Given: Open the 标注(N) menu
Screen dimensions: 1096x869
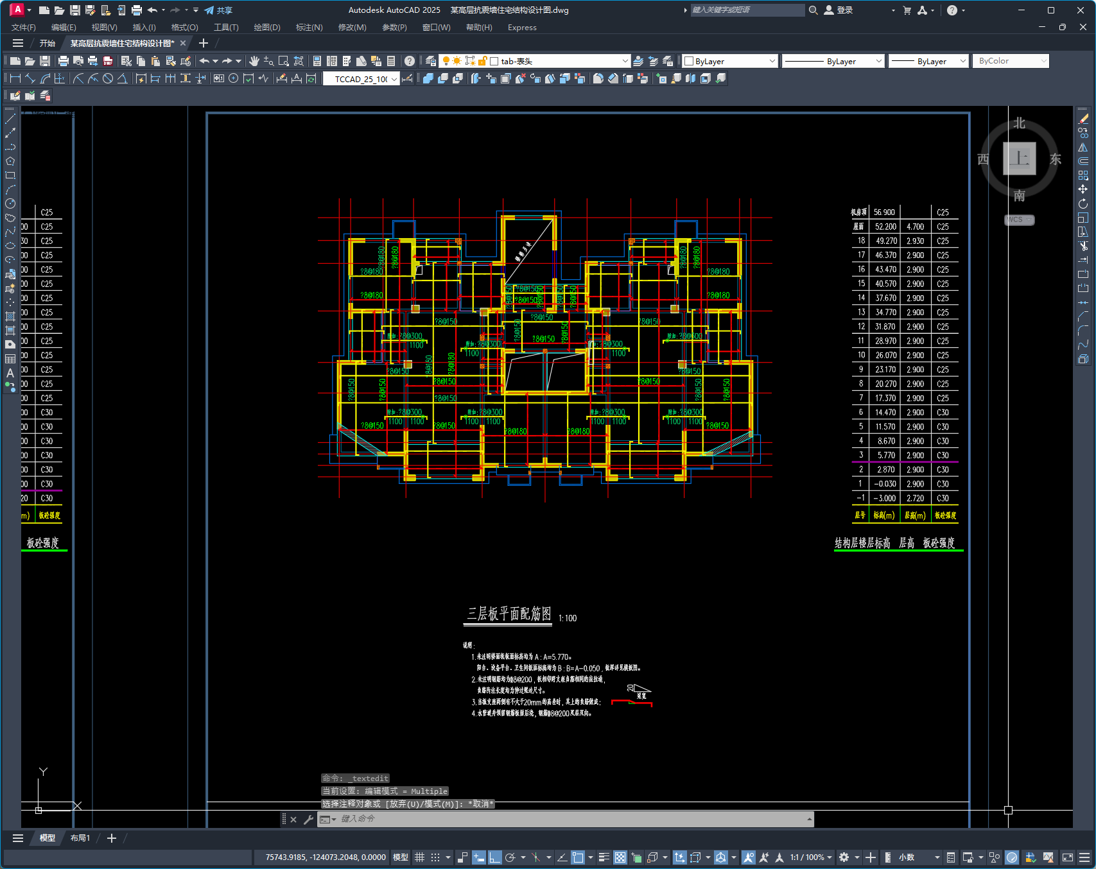Looking at the screenshot, I should click(x=309, y=28).
